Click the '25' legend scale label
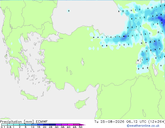Image resolution: width=165 pixels, height=128 pixels. point(50,127)
